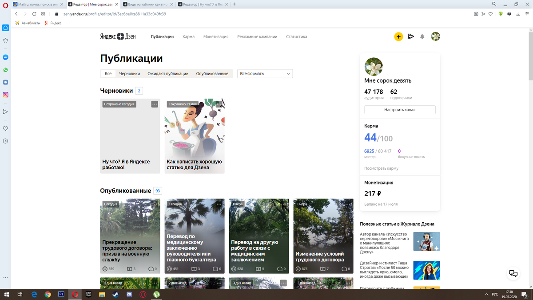Image resolution: width=533 pixels, height=300 pixels.
Task: Open the paper-plane messages icon in Zen header
Action: point(411,36)
